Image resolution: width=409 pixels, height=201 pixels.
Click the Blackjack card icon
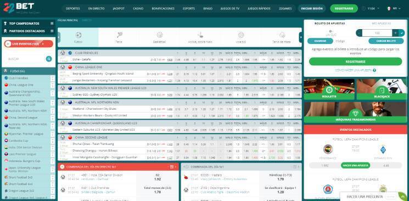point(382,90)
